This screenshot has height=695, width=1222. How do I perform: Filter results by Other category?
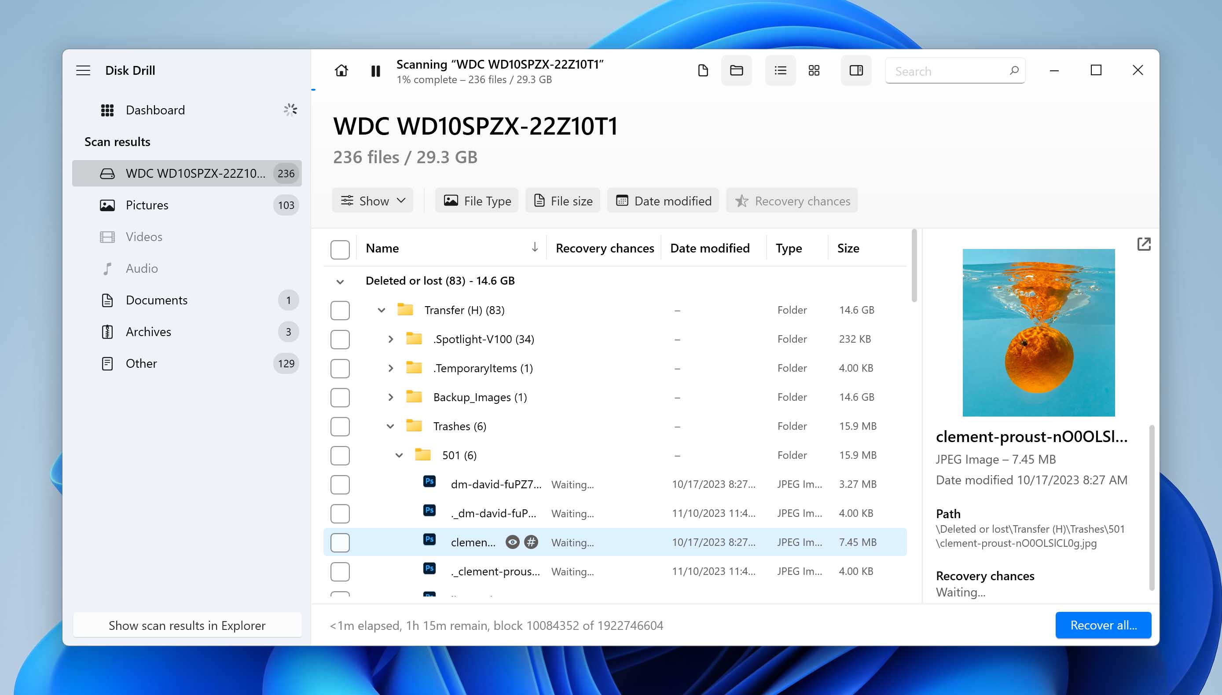(187, 364)
